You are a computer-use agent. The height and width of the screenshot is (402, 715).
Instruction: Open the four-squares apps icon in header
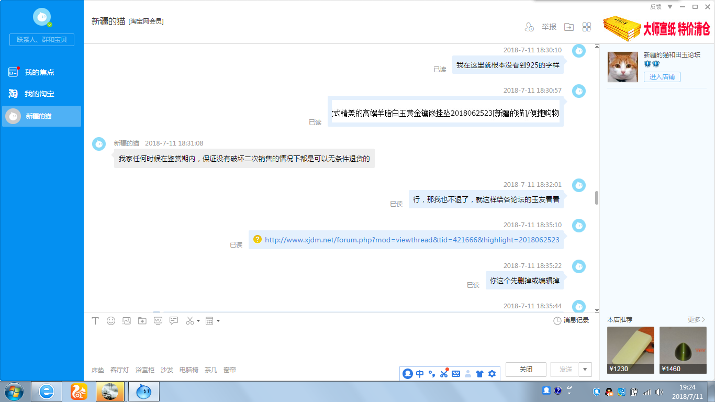[x=587, y=27]
